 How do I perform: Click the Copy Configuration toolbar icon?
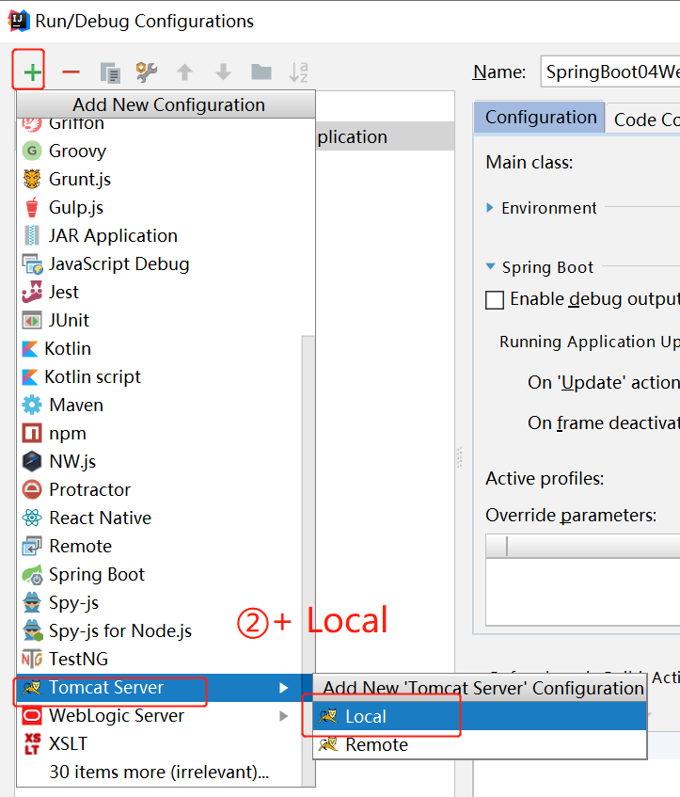point(110,72)
